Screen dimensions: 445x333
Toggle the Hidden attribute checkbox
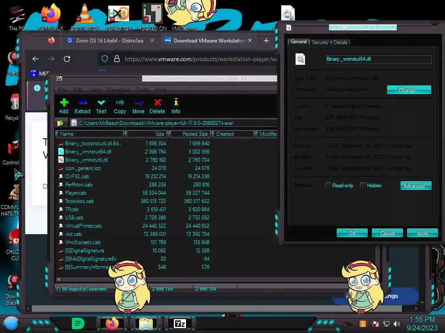363,185
